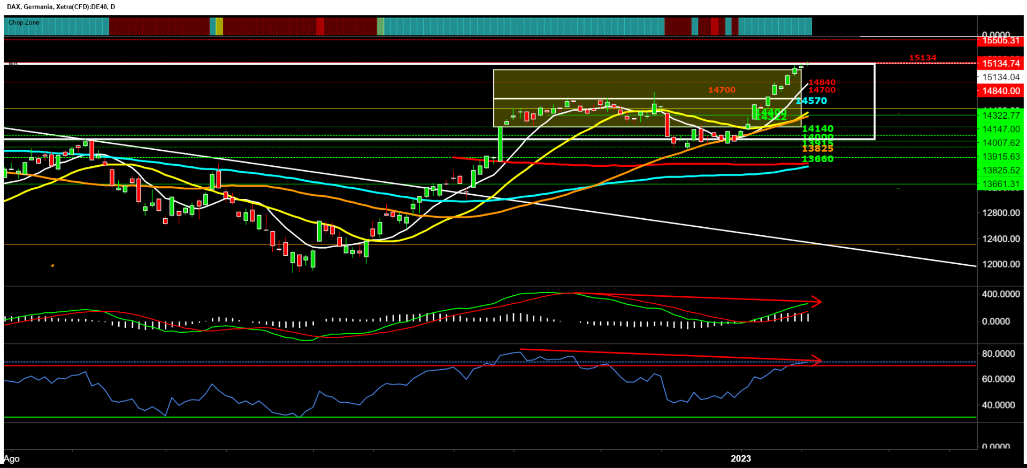Viewport: 1027px width, 468px height.
Task: Click the Ago label on time axis
Action: 12,459
